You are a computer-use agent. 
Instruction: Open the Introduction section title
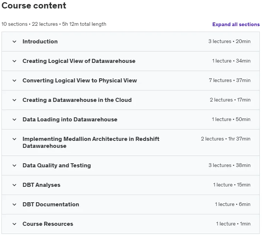pos(40,42)
